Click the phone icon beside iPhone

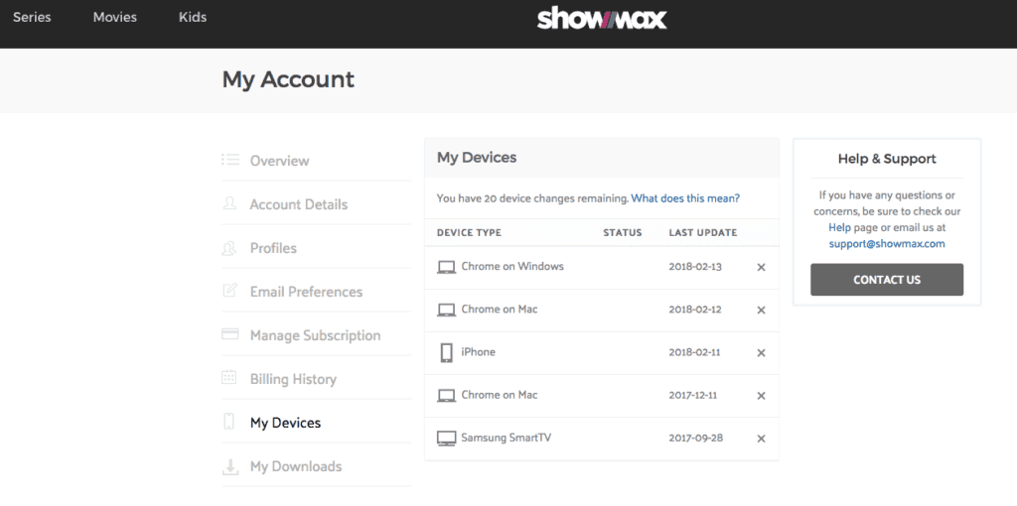coord(446,352)
